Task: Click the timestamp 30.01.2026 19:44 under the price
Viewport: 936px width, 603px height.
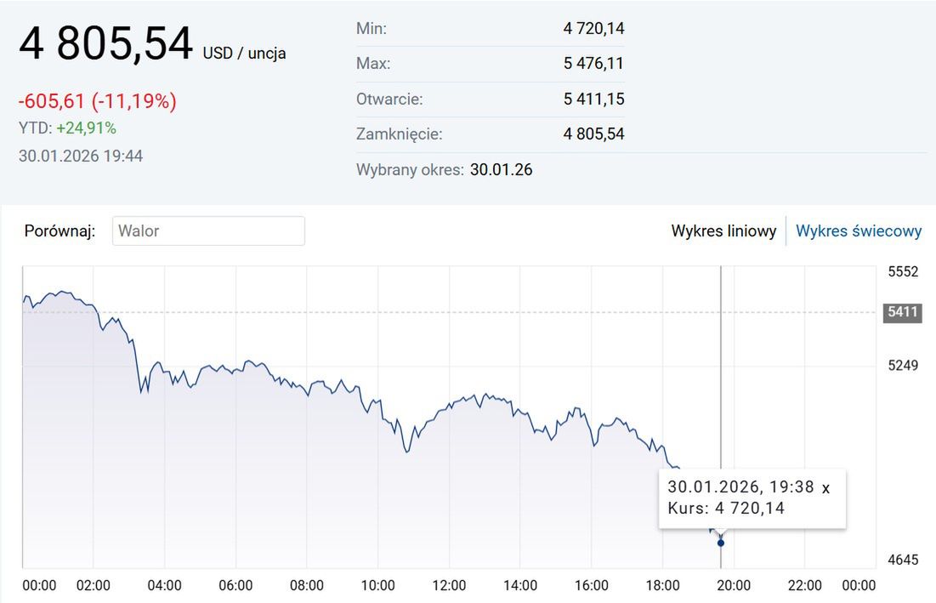Action: point(81,156)
